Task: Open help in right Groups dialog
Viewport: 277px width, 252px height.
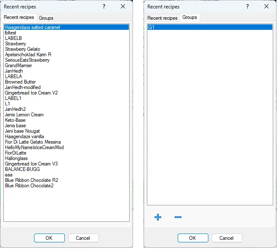Action: point(248,7)
